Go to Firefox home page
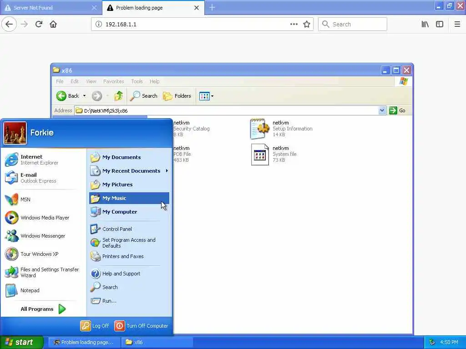 click(53, 24)
